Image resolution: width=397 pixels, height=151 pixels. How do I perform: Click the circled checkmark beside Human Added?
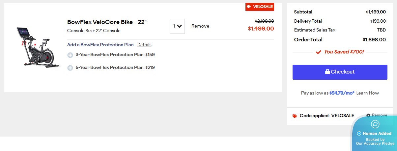[x=359, y=134]
